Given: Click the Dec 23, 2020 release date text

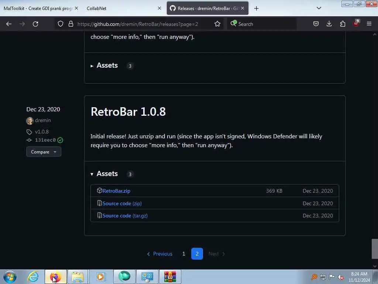Looking at the screenshot, I should click(x=43, y=109).
